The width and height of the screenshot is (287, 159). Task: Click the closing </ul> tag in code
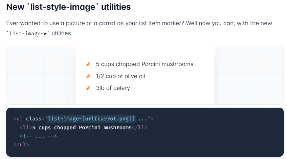pos(21,144)
